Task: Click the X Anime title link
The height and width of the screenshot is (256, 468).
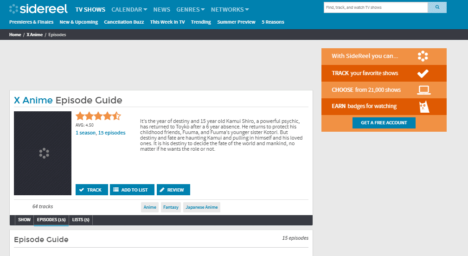Action: click(x=33, y=100)
